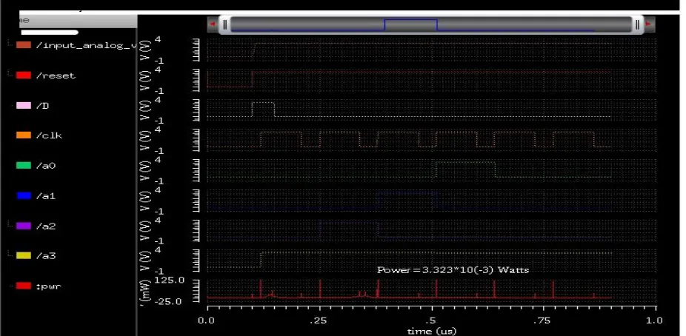The width and height of the screenshot is (686, 336).
Task: Click the orange /clk color swatch
Action: (x=23, y=135)
